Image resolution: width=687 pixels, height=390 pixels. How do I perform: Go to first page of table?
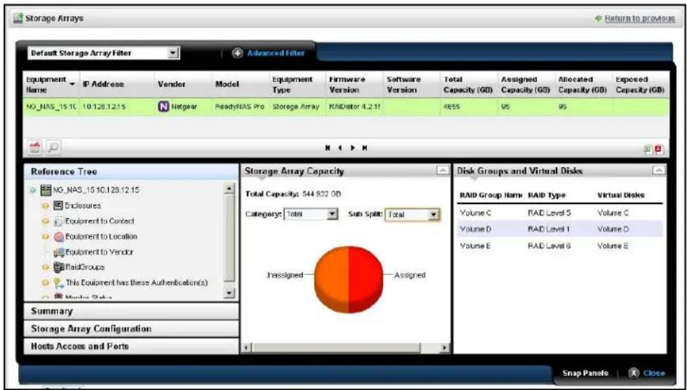[327, 149]
